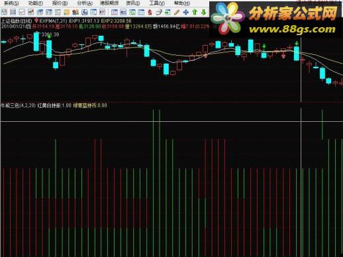Click the blue four-way move arrows icon
This screenshot has width=343, height=257.
[186, 12]
